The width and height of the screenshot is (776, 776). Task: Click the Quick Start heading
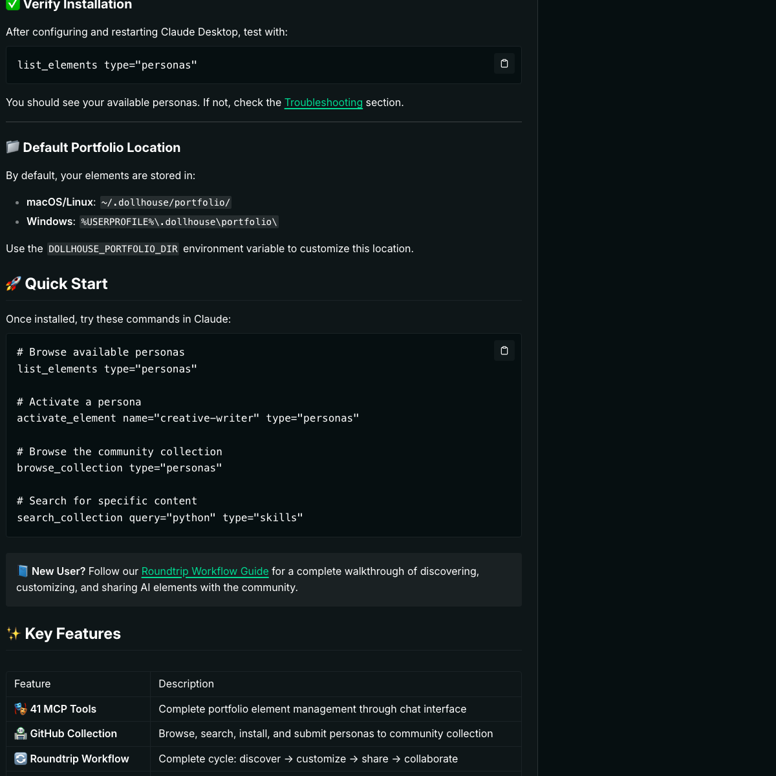coord(66,284)
